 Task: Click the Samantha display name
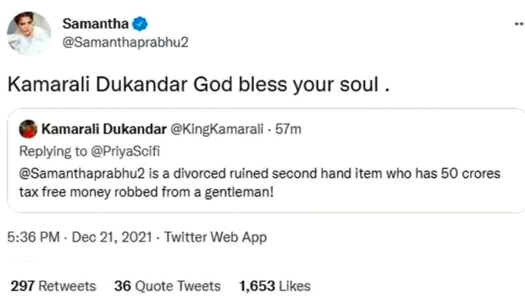(x=95, y=24)
